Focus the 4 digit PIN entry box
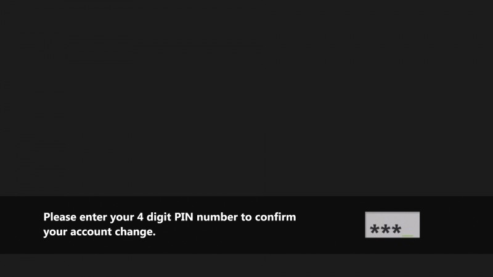 coord(392,225)
